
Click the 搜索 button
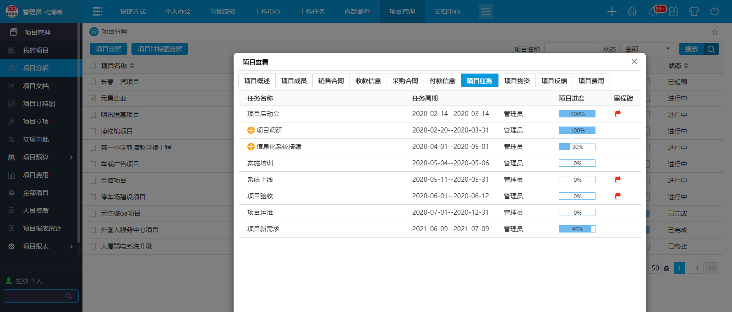[691, 49]
